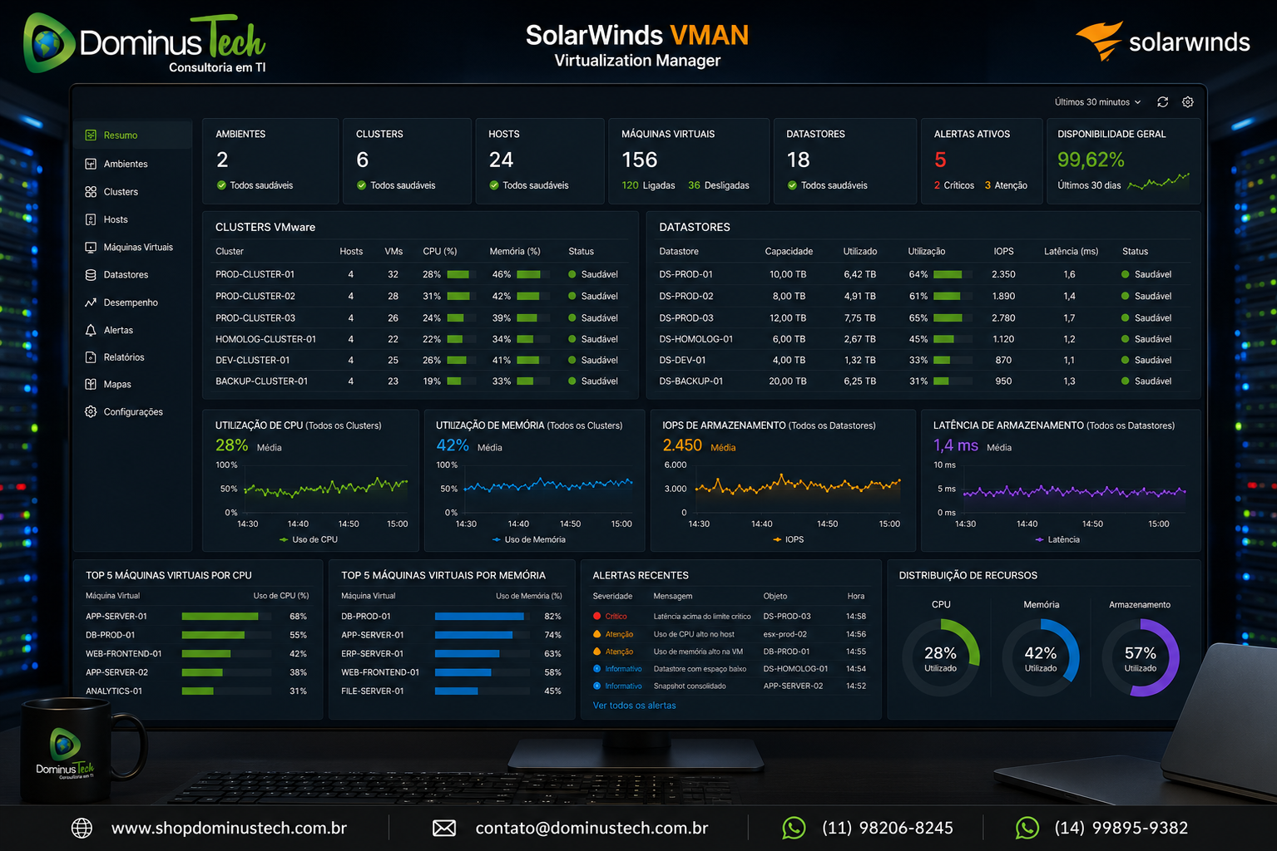Click the Resumo sidebar icon
This screenshot has width=1277, height=851.
(x=91, y=135)
